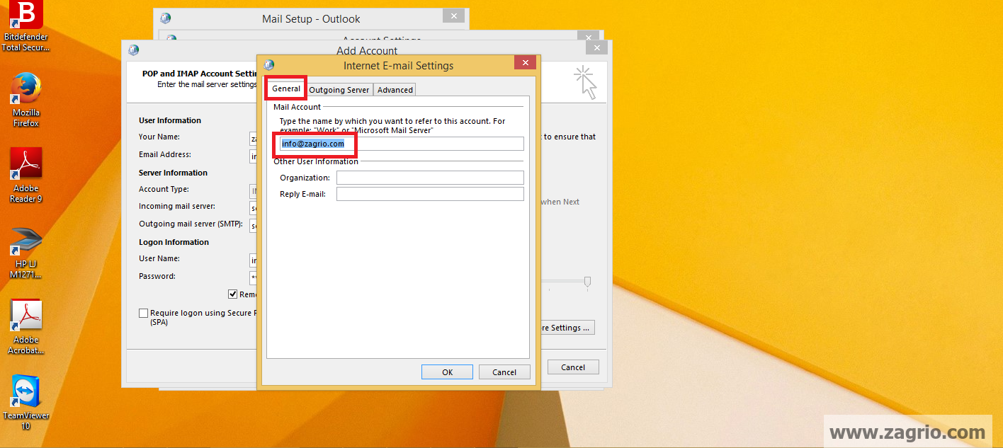Close the Internet E-mail Settings dialog
Image resolution: width=1003 pixels, height=448 pixels.
pyautogui.click(x=525, y=63)
